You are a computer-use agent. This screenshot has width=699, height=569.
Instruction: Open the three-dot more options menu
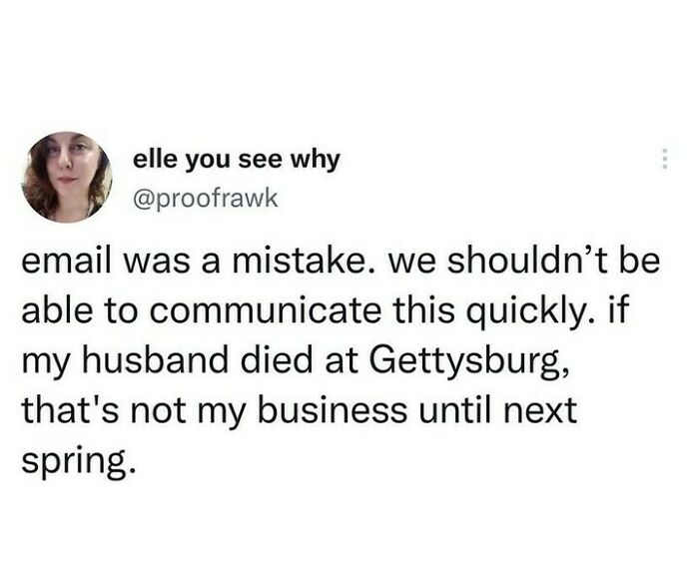(665, 158)
